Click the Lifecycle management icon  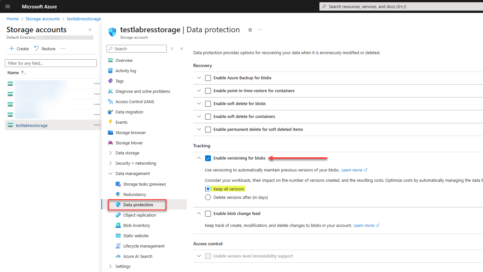pos(118,246)
